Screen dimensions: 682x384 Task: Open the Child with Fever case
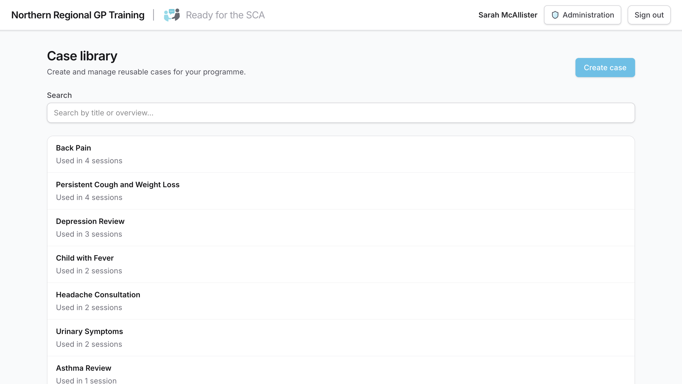(x=85, y=258)
